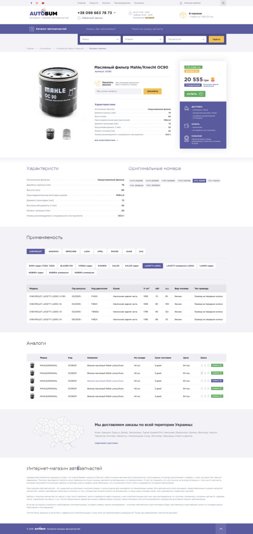The width and height of the screenshot is (253, 534).
Task: Select the highlighted OPEL 650381 original number
Action: coord(199,181)
